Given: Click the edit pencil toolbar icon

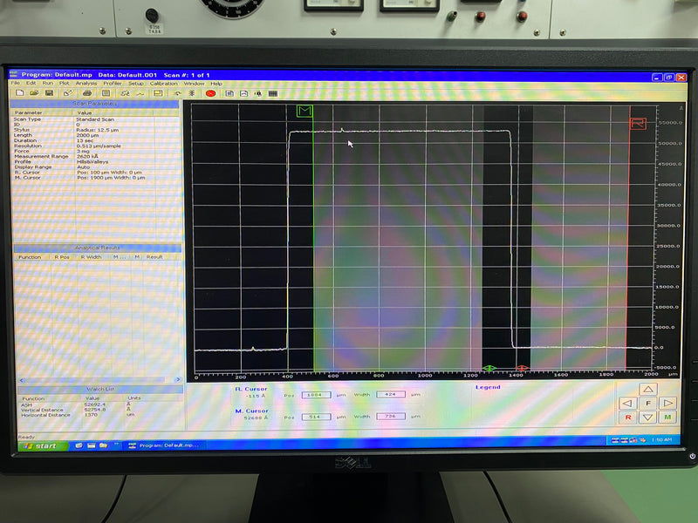Looking at the screenshot, I should (68, 93).
